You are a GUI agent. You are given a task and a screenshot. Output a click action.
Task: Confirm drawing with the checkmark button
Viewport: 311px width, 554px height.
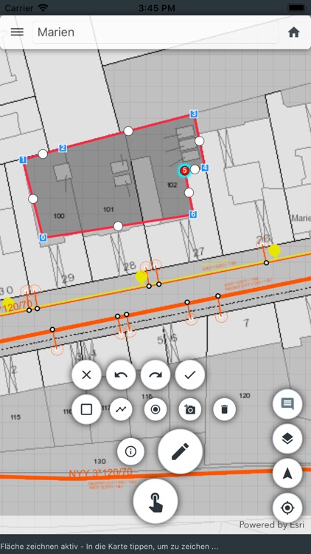point(190,375)
